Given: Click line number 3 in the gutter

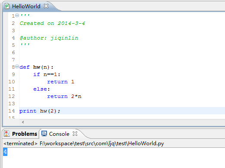Looking at the screenshot, I should [13, 31].
